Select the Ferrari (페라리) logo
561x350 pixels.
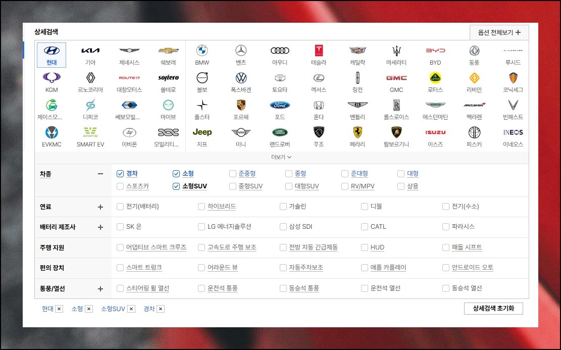(358, 132)
